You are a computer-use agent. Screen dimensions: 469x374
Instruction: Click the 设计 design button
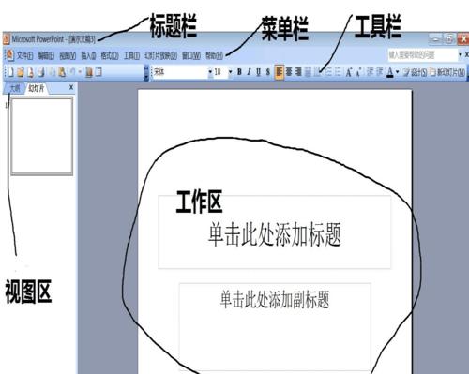[x=415, y=72]
